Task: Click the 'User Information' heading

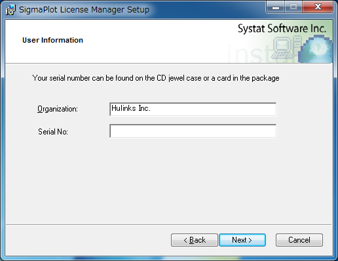Action: point(52,40)
